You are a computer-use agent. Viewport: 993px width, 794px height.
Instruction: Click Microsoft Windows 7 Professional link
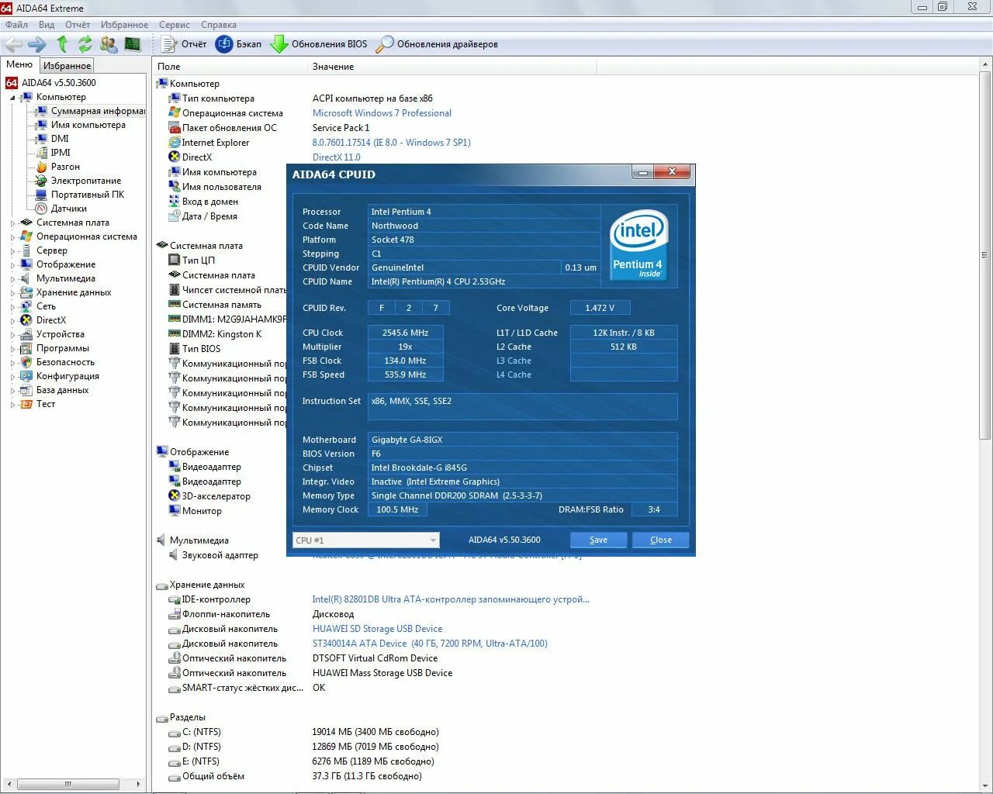[x=382, y=113]
